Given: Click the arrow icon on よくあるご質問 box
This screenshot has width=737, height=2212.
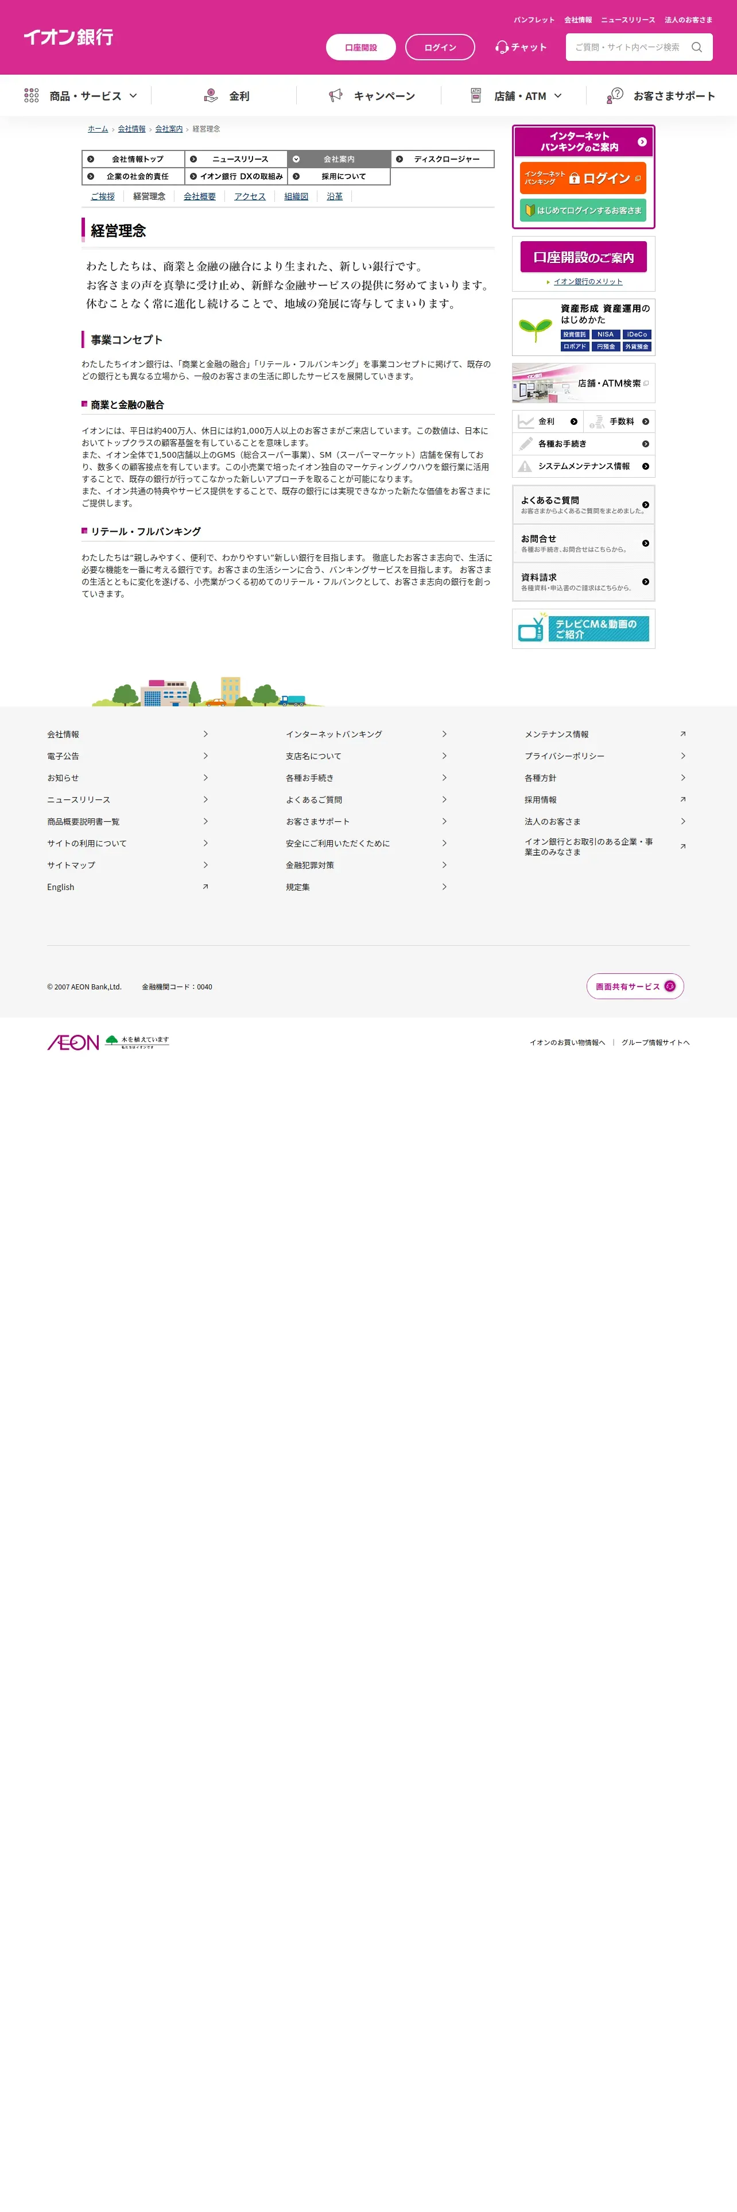Looking at the screenshot, I should click(645, 505).
